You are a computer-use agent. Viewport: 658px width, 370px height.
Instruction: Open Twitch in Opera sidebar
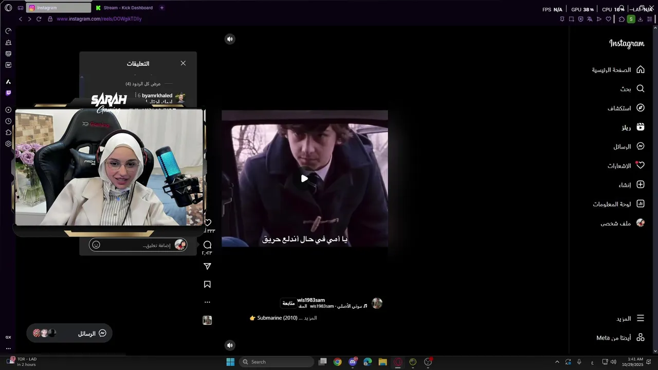pos(8,93)
